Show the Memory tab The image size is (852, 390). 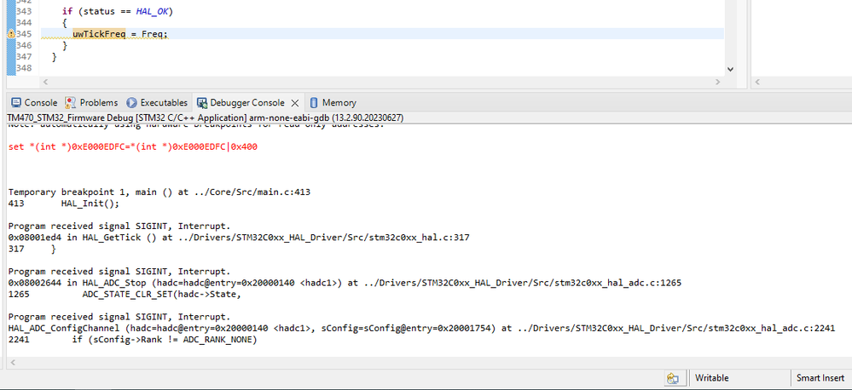coord(333,102)
